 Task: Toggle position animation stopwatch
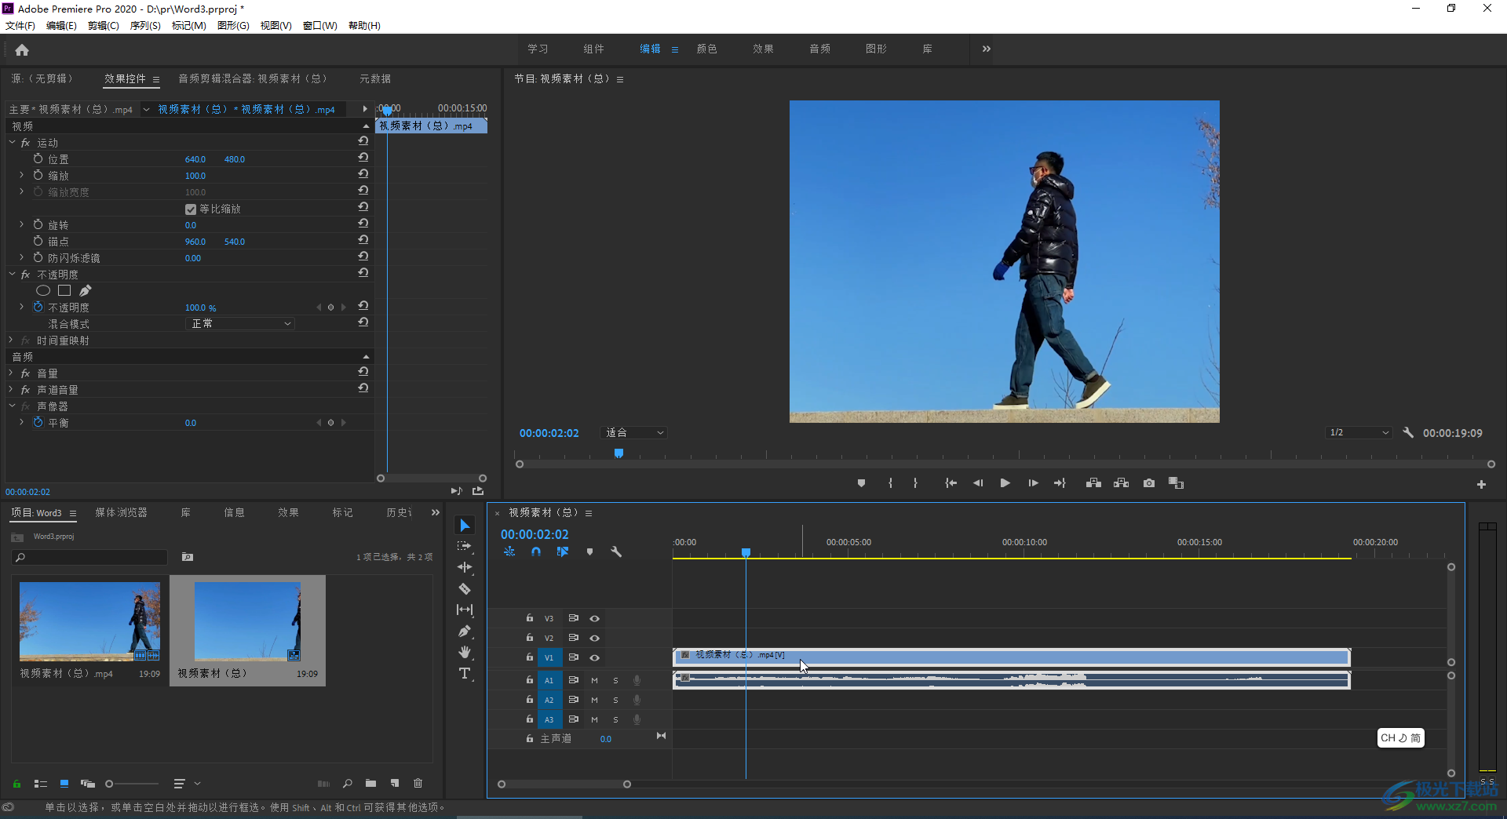tap(38, 158)
